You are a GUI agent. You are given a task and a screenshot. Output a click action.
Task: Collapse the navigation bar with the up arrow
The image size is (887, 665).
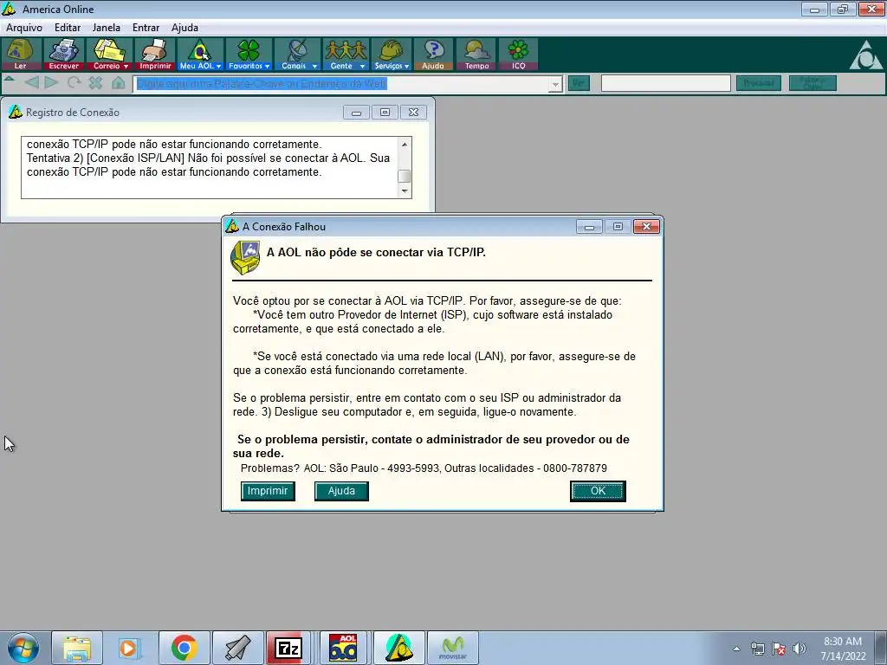tap(9, 81)
